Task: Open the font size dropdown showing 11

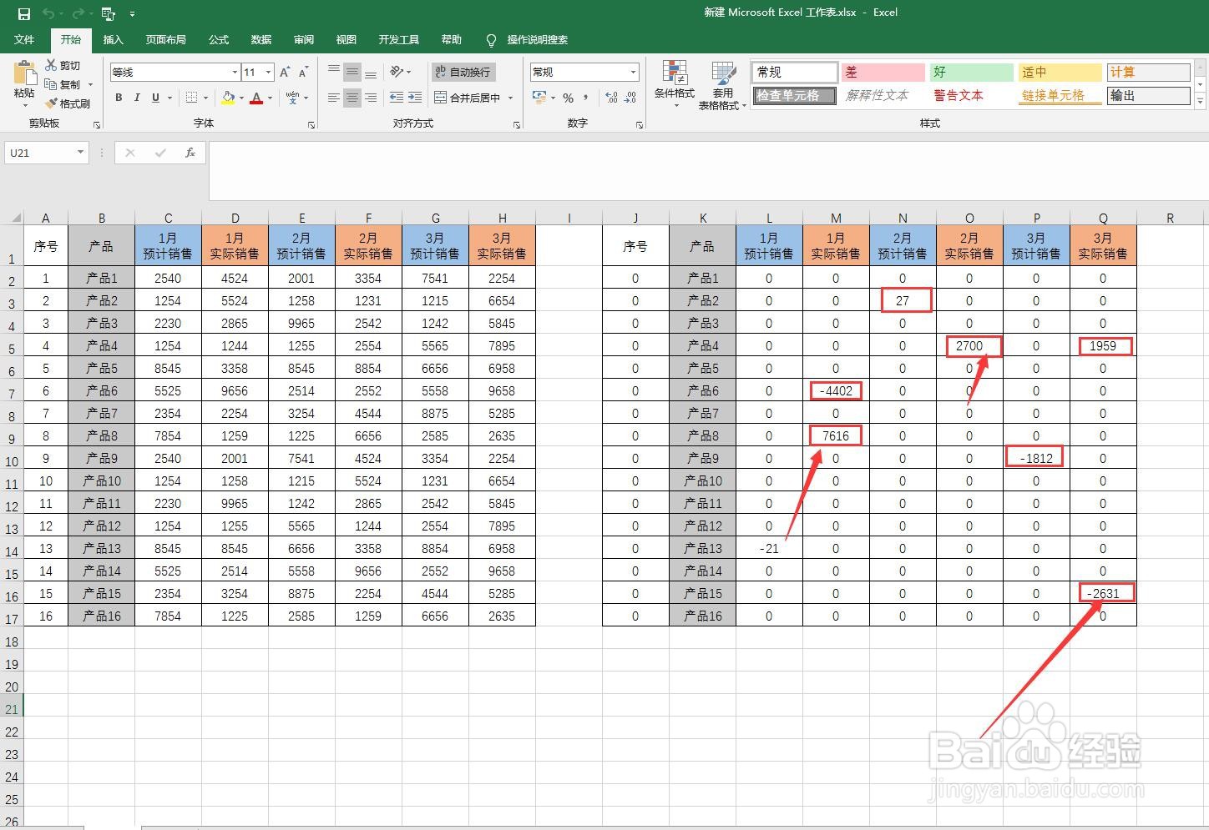Action: [x=268, y=72]
